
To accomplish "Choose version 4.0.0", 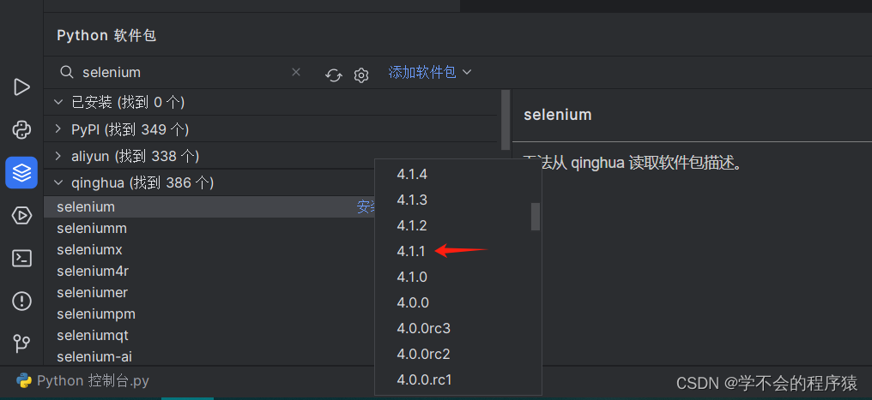I will pyautogui.click(x=413, y=303).
